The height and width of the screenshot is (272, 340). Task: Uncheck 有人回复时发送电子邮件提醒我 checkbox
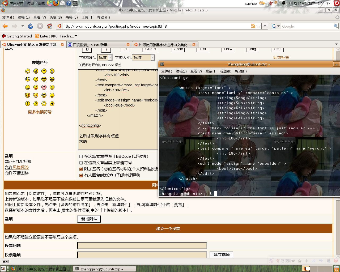(x=81, y=175)
